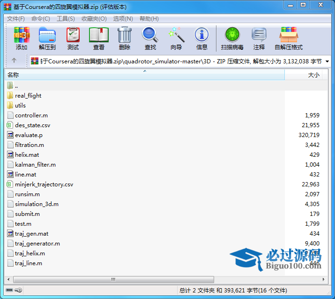
Task: Click the key icon in status bar
Action: coord(18,290)
